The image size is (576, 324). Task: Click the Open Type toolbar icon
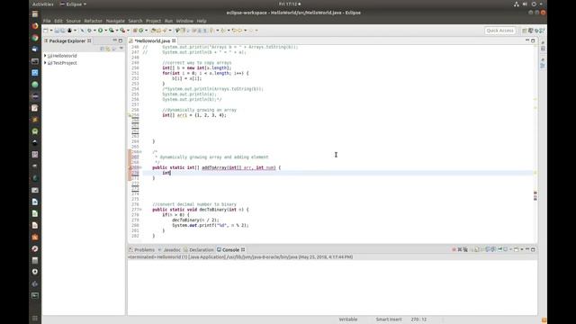point(154,31)
